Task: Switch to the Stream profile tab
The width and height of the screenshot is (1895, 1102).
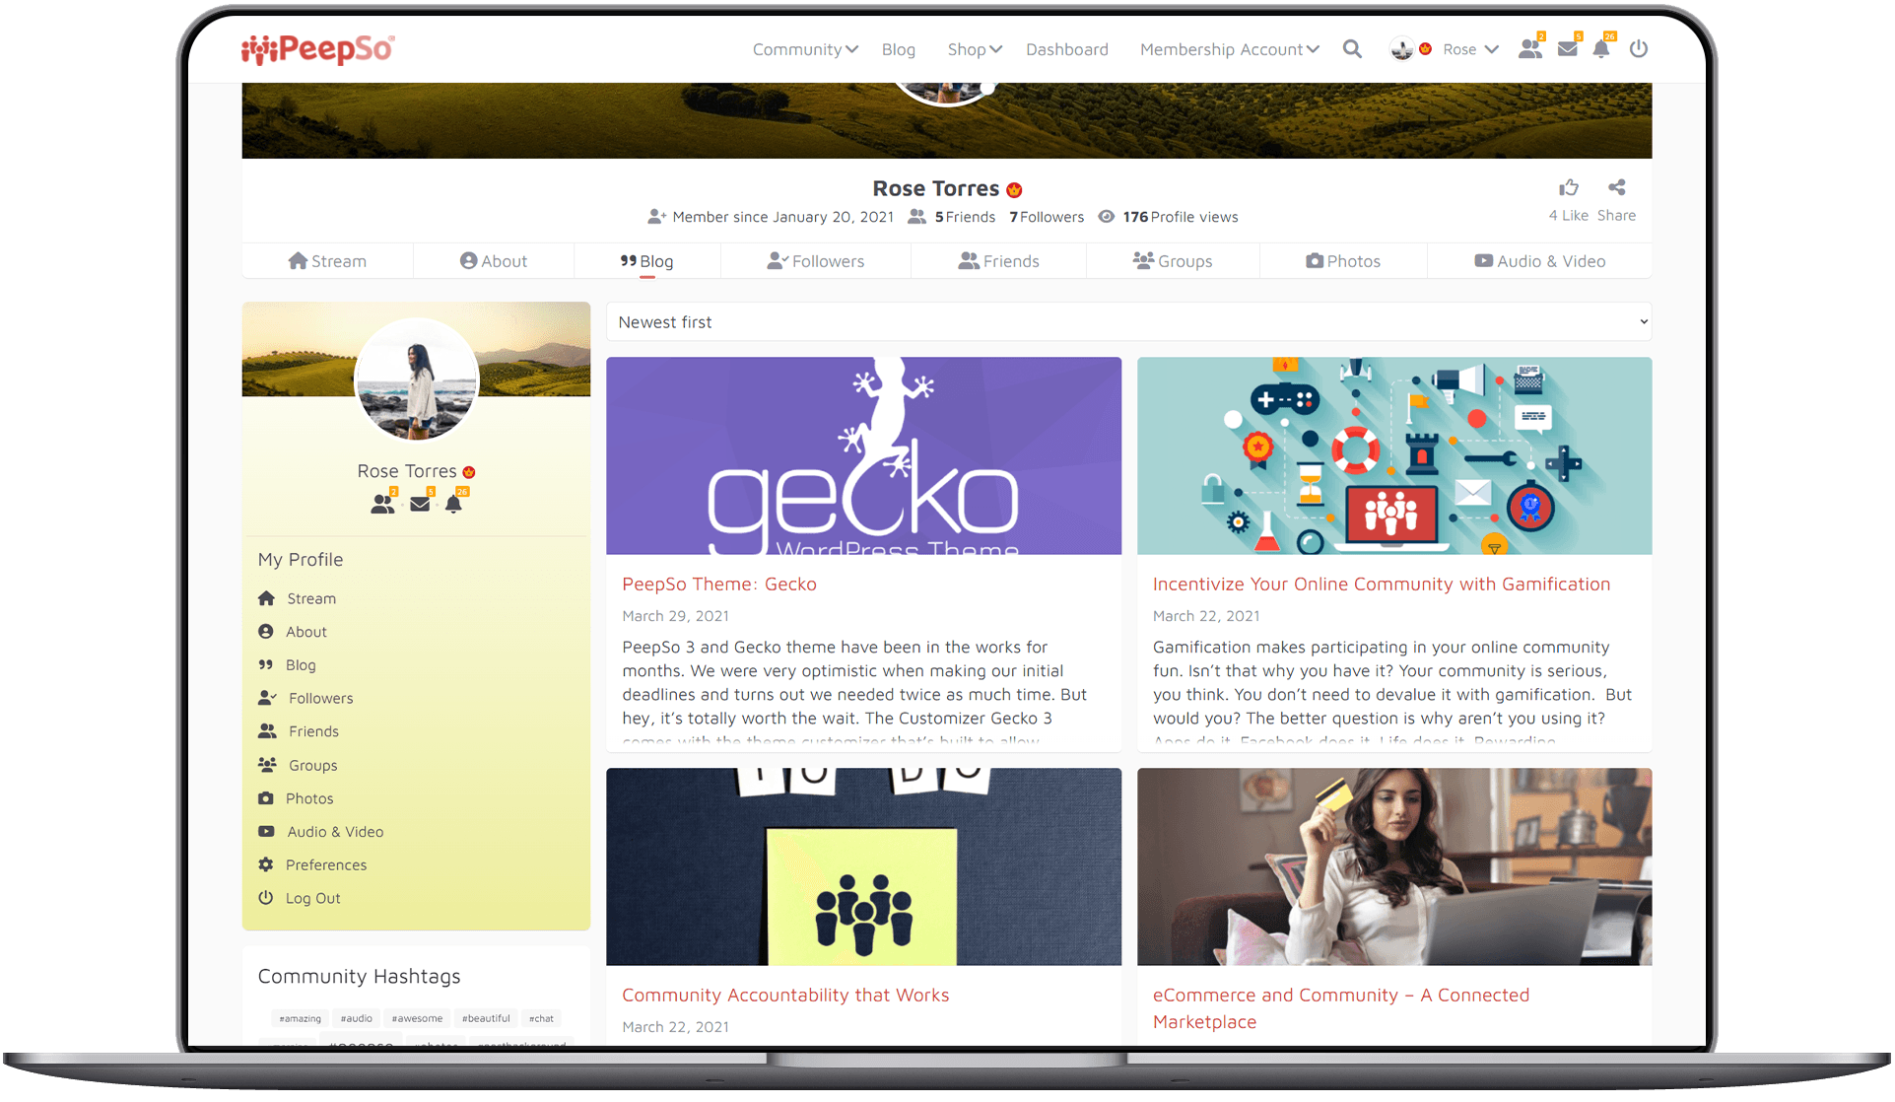Action: 327,261
